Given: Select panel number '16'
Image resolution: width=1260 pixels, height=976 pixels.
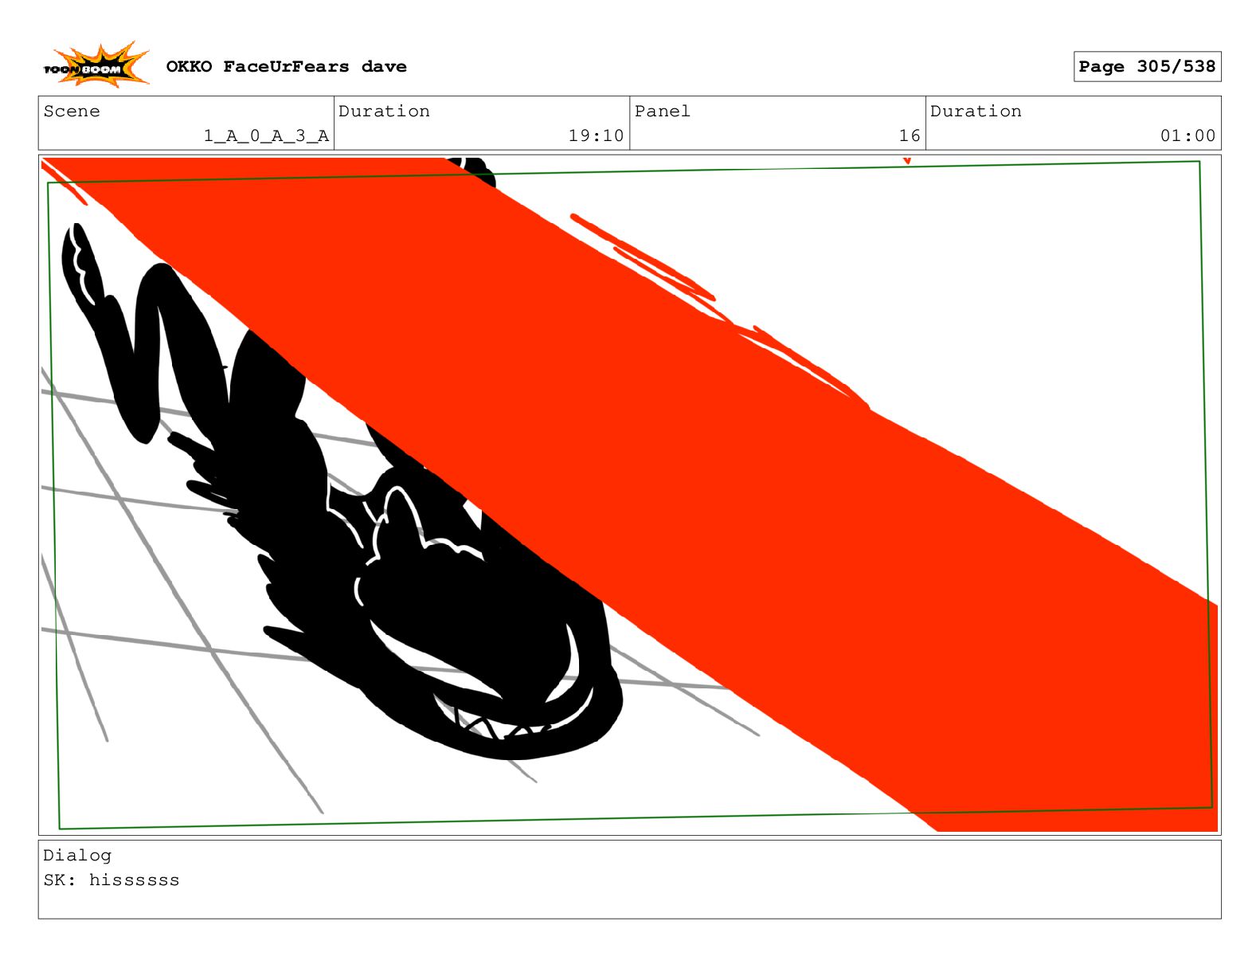Looking at the screenshot, I should tap(910, 135).
